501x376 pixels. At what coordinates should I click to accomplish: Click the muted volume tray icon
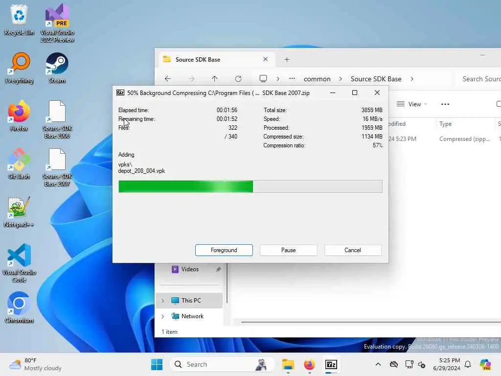pyautogui.click(x=422, y=364)
